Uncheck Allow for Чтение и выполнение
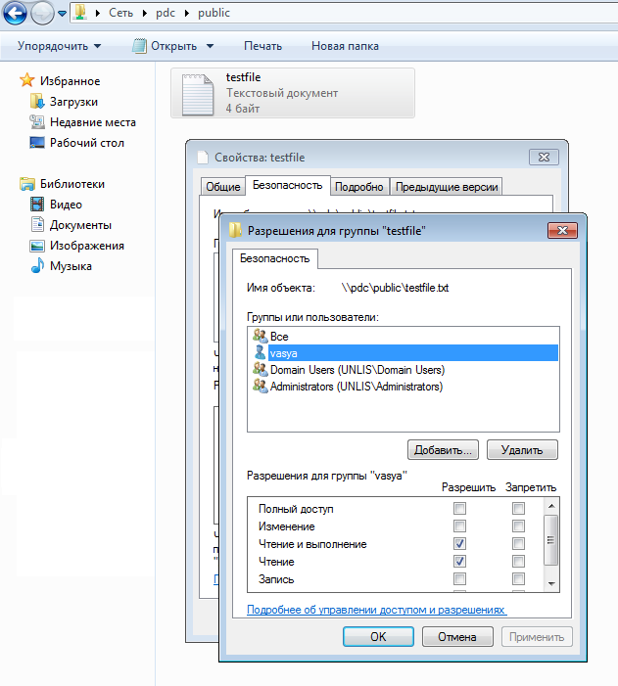This screenshot has width=618, height=686. (459, 543)
